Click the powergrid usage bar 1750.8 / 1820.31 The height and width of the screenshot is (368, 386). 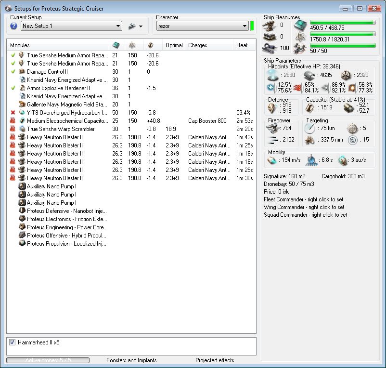343,34
